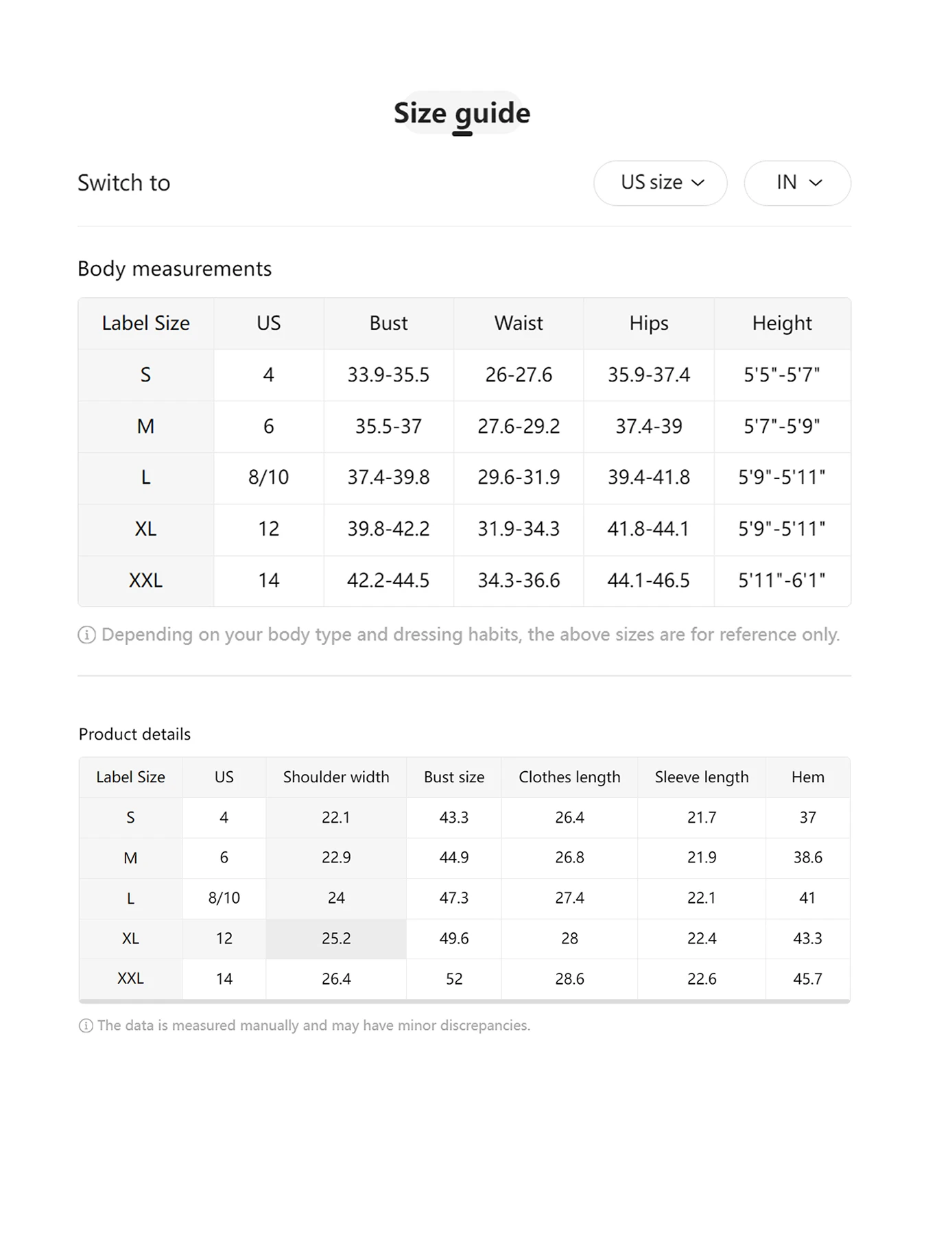926x1235 pixels.
Task: Click the info icon beside body type note
Action: coord(86,635)
